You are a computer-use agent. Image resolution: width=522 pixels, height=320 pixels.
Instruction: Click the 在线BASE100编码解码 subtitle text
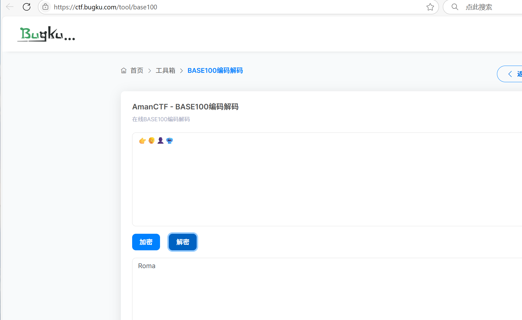(x=161, y=119)
